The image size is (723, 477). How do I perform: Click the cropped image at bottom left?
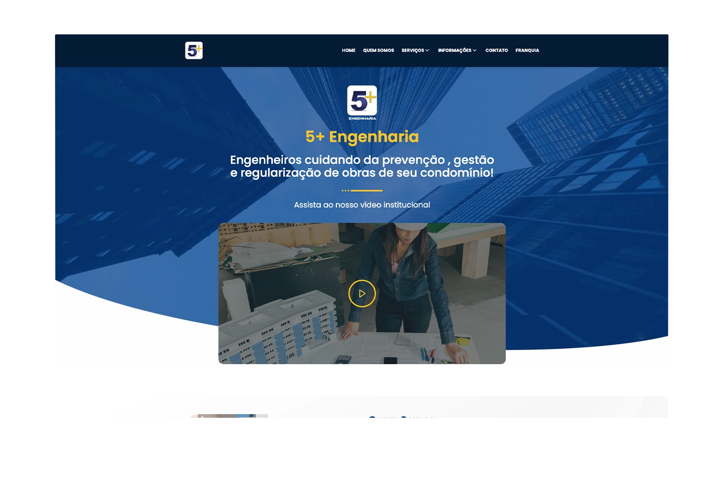pos(229,416)
